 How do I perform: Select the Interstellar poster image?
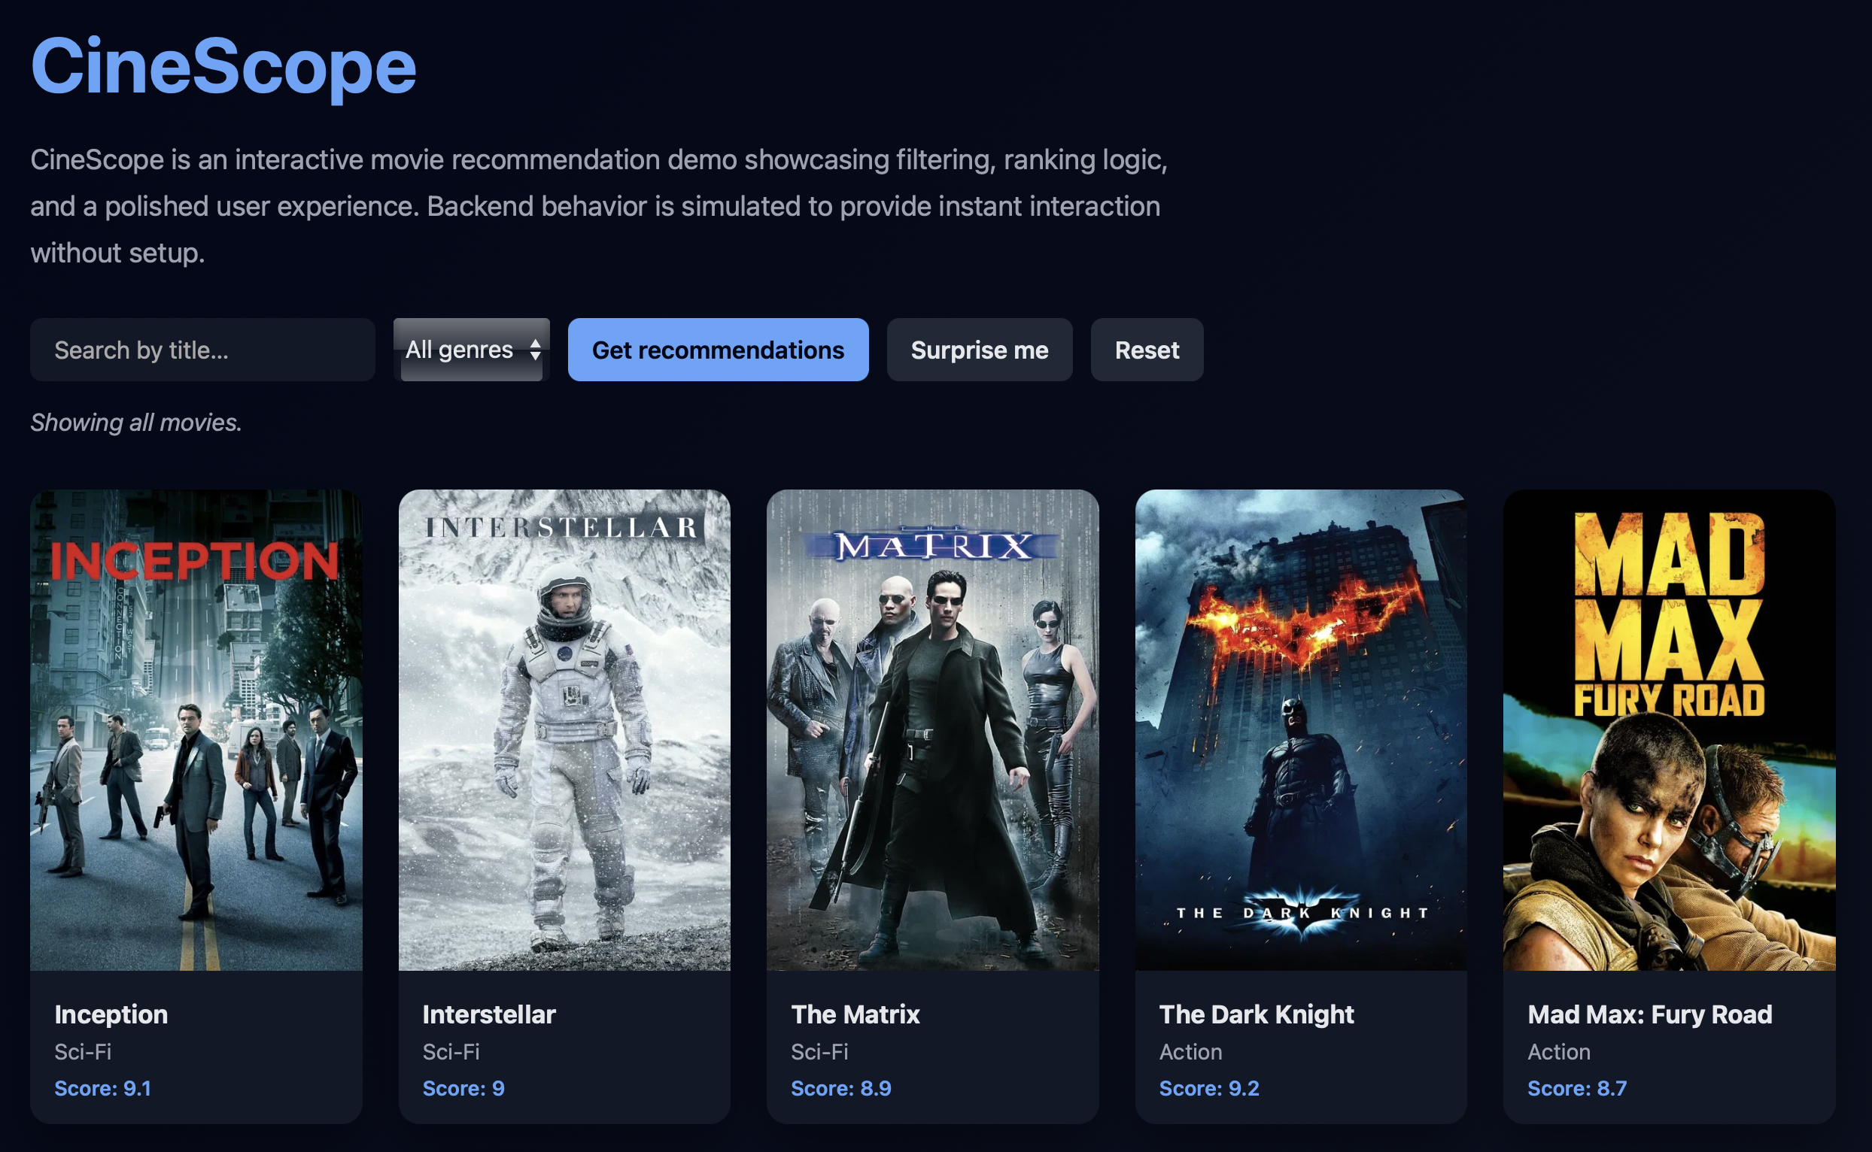tap(564, 729)
